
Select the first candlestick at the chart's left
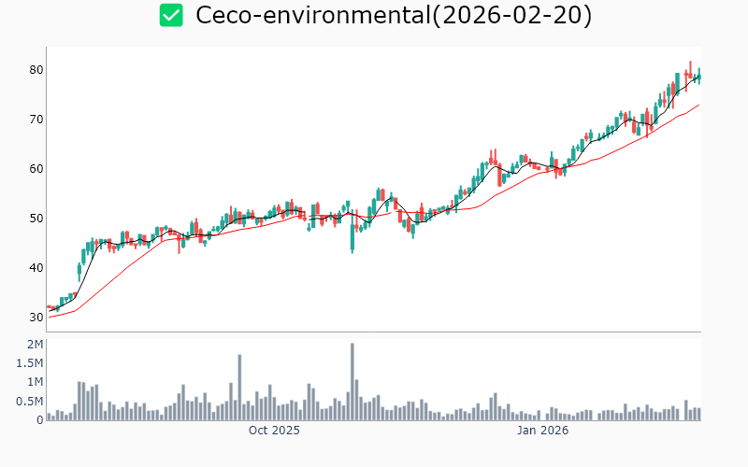click(49, 306)
